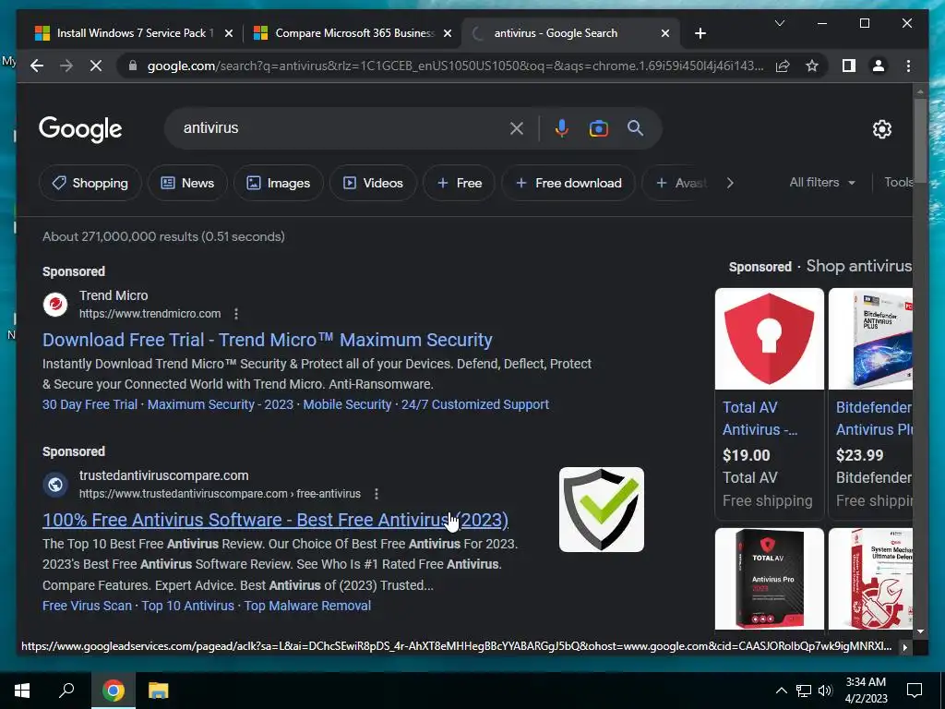Open Chrome side panel icon

point(849,66)
